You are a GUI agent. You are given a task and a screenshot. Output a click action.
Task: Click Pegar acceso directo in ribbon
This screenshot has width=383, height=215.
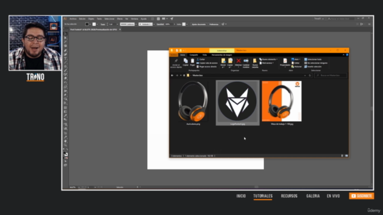[206, 66]
